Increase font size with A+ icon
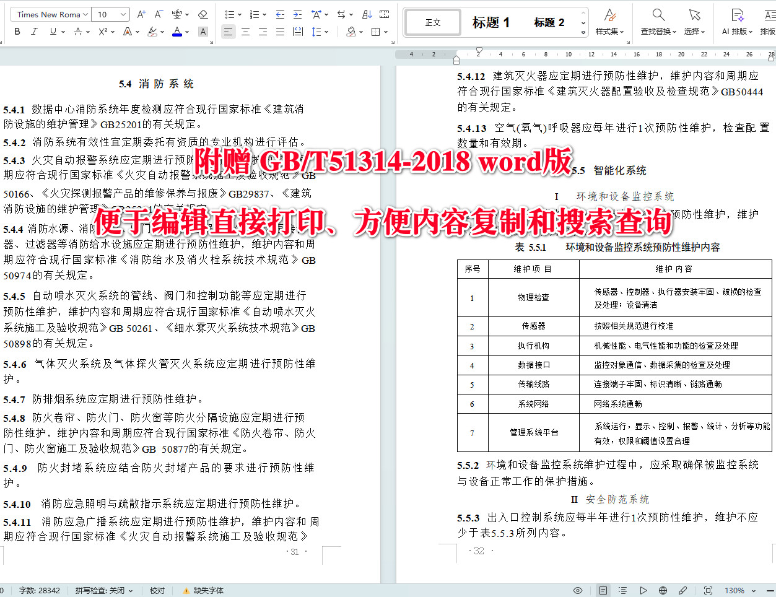Screen dimensions: 776x597 (141, 14)
